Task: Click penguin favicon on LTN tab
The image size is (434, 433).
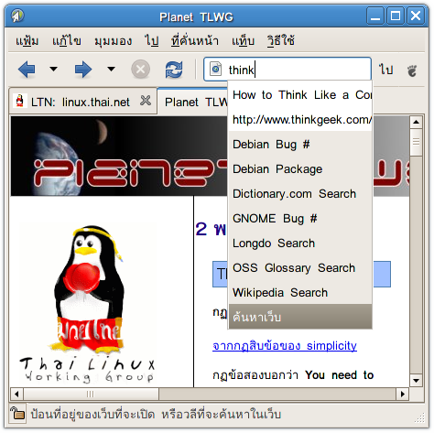Action: pos(20,101)
